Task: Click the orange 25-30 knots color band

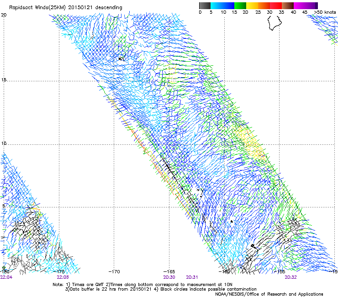Action: click(264, 5)
